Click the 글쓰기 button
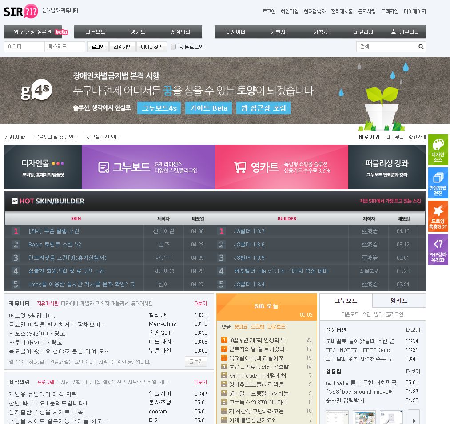The width and height of the screenshot is (450, 424). pos(196,361)
